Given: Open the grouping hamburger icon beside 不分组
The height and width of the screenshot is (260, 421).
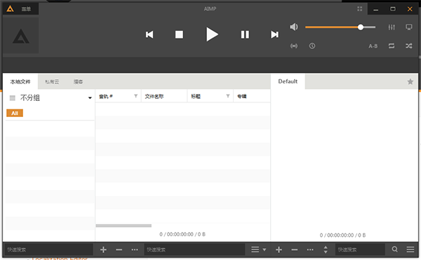Looking at the screenshot, I should [13, 98].
